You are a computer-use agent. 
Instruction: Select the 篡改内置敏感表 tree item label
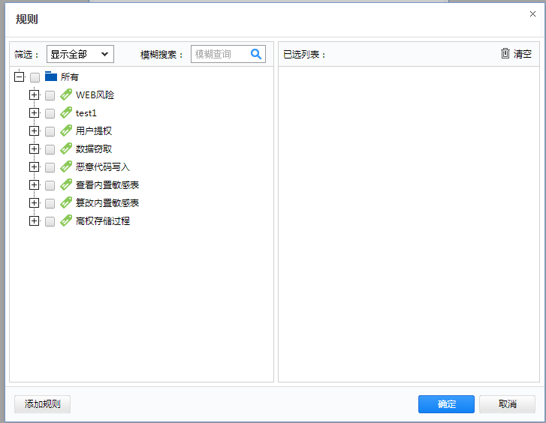[x=107, y=203]
